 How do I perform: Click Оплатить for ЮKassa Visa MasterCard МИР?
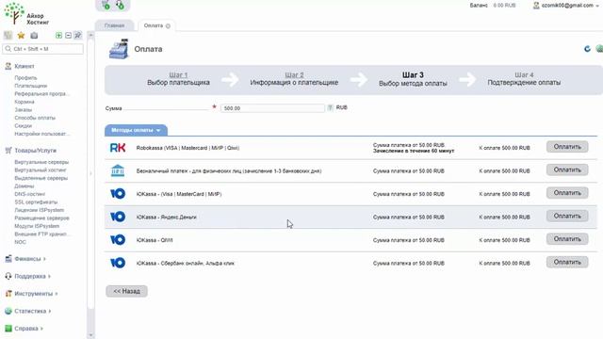click(567, 193)
